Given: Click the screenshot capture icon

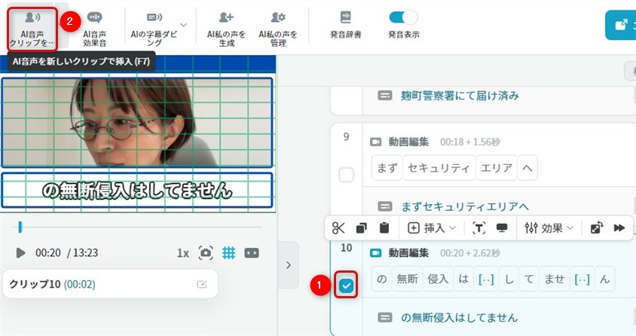Looking at the screenshot, I should pyautogui.click(x=205, y=253).
